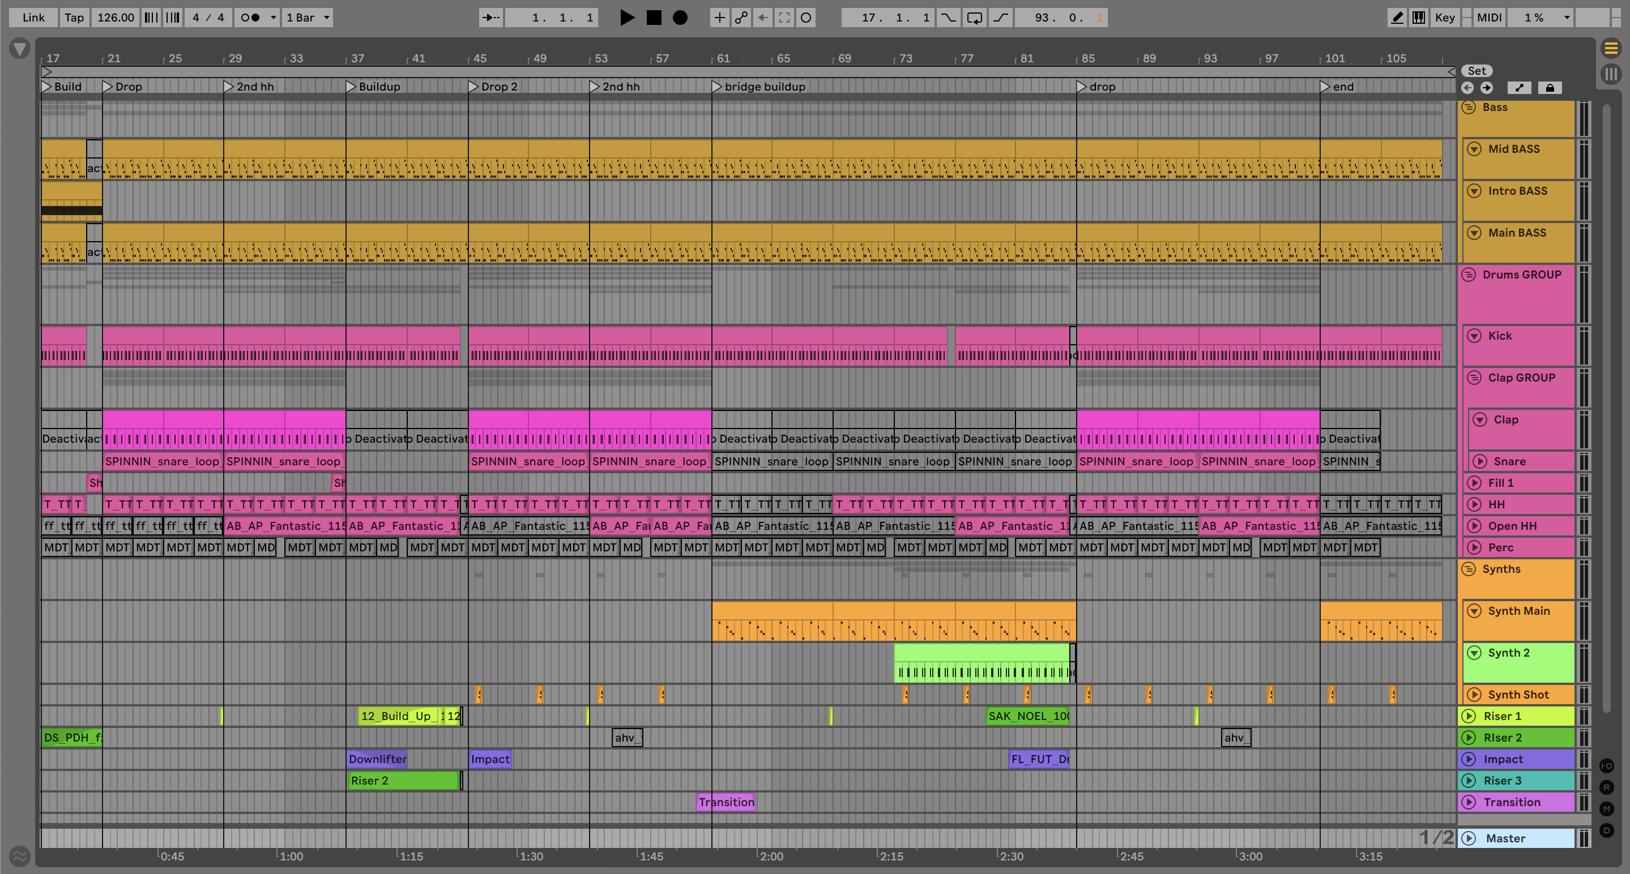Click the Tap tempo button
Screen dimensions: 1630x874
tap(74, 18)
